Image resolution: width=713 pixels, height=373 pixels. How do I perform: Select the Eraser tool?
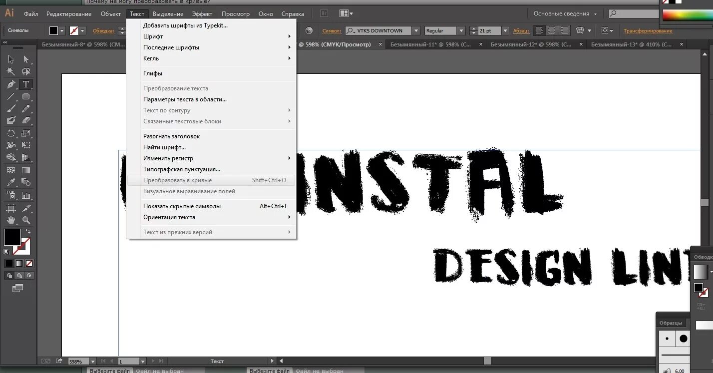point(26,120)
